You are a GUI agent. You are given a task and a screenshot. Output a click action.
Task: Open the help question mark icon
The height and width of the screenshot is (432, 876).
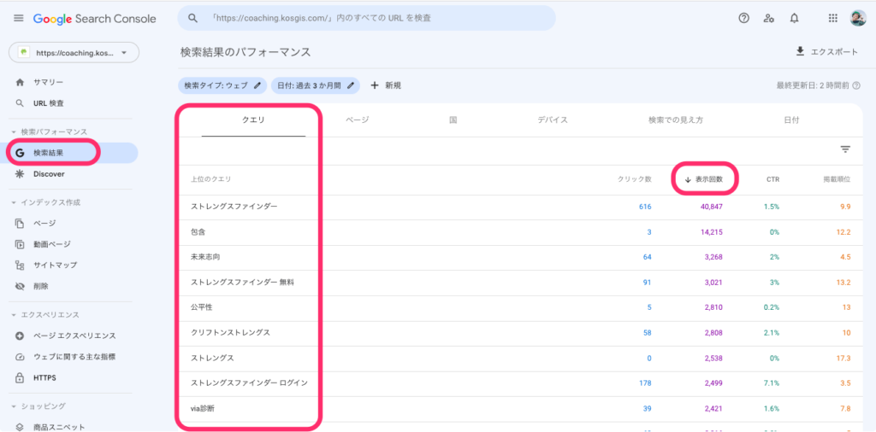coord(743,19)
